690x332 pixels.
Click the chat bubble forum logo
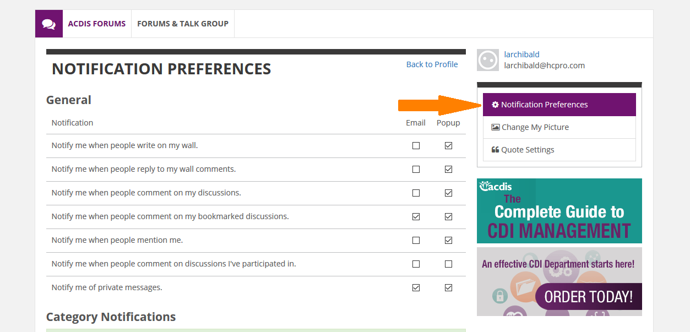[x=48, y=23]
